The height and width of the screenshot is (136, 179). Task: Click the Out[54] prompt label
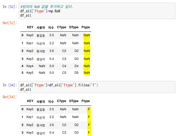10,97
